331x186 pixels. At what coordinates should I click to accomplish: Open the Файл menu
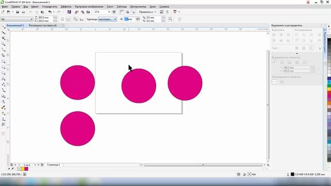(5, 7)
